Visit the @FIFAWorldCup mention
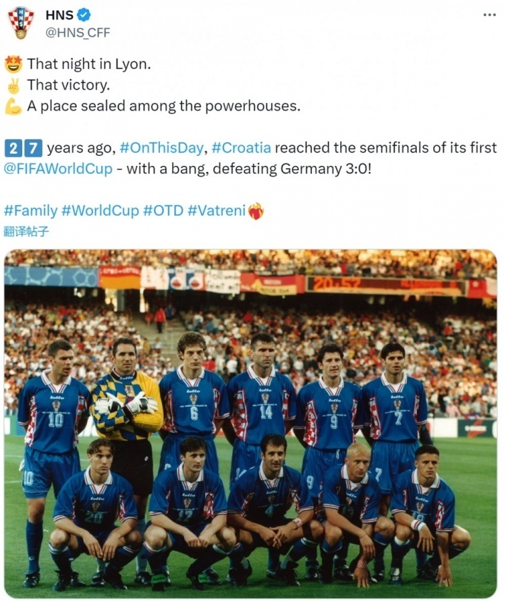This screenshot has height=601, width=506. coord(58,169)
